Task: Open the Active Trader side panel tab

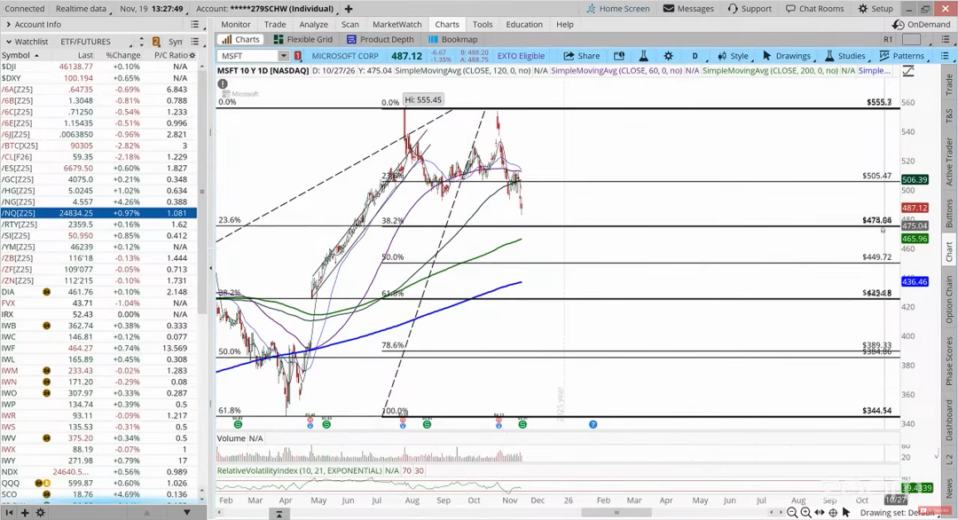Action: pos(949,162)
